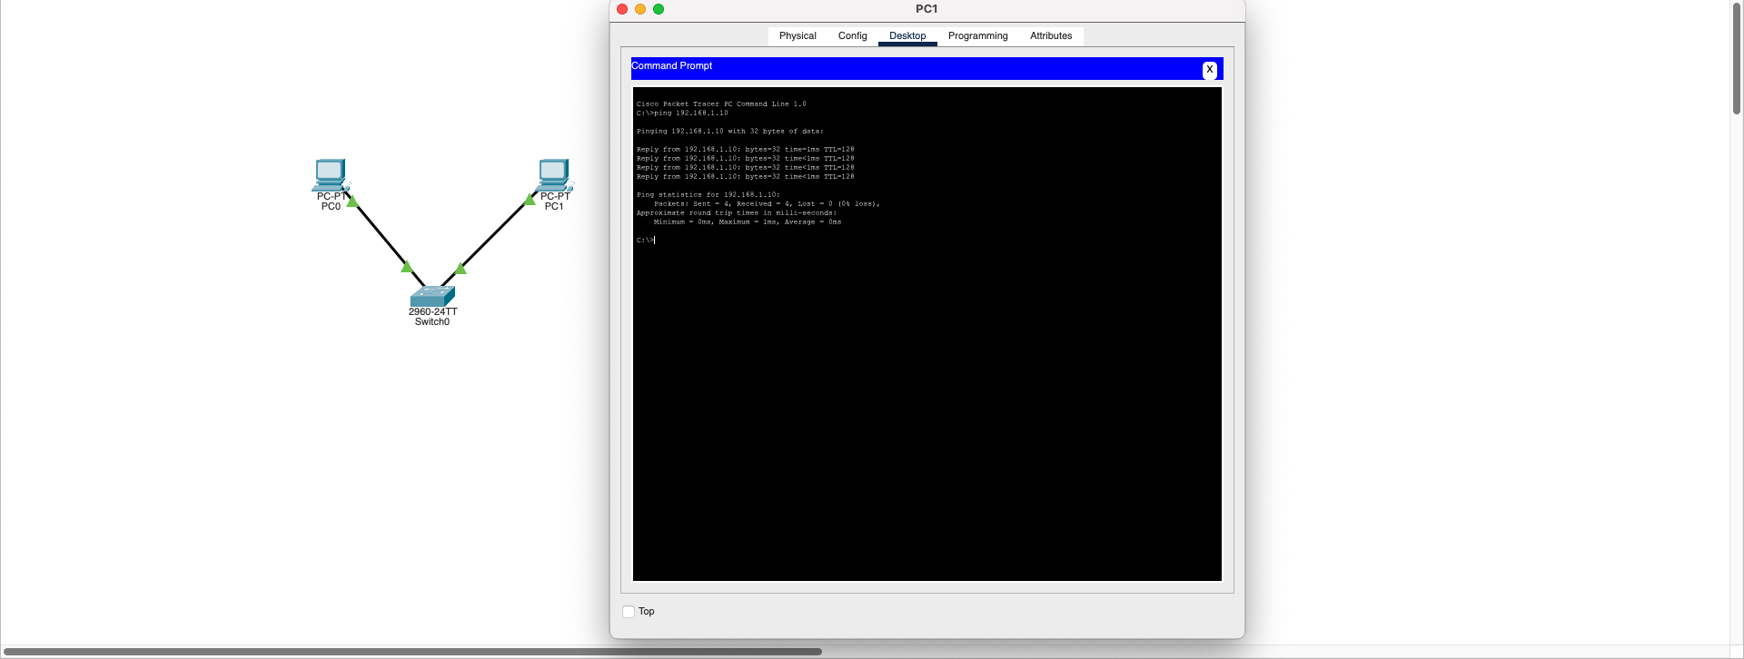The image size is (1744, 659).
Task: Open the Attributes tab
Action: tap(1051, 36)
